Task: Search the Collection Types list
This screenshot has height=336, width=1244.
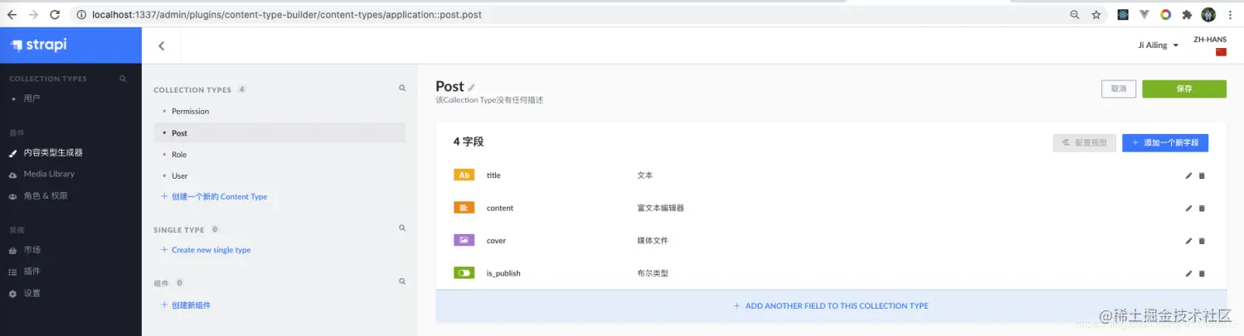Action: [x=402, y=88]
